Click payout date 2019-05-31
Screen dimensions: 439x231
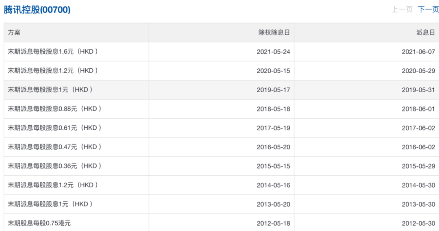coord(418,90)
